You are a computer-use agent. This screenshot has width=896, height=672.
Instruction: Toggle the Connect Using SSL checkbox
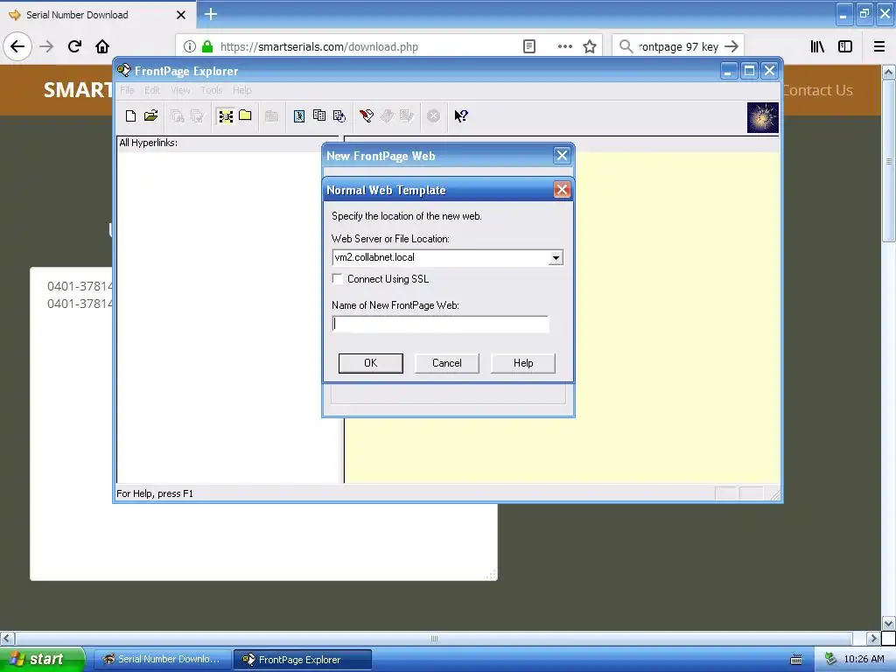click(338, 279)
